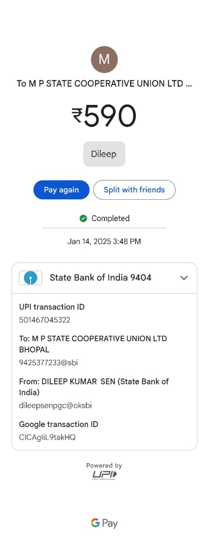Click the Completed status text
The image size is (209, 537).
[x=110, y=218]
